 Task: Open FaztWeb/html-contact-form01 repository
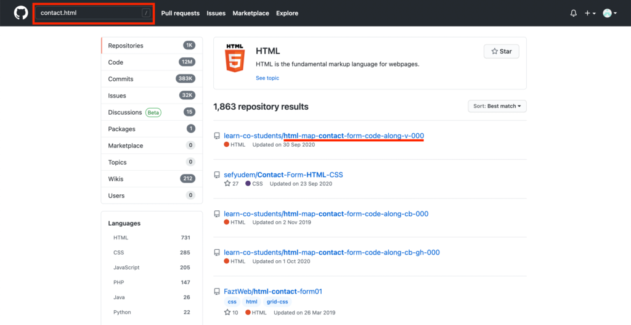273,292
